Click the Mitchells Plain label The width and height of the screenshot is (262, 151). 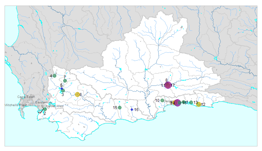click(16, 105)
